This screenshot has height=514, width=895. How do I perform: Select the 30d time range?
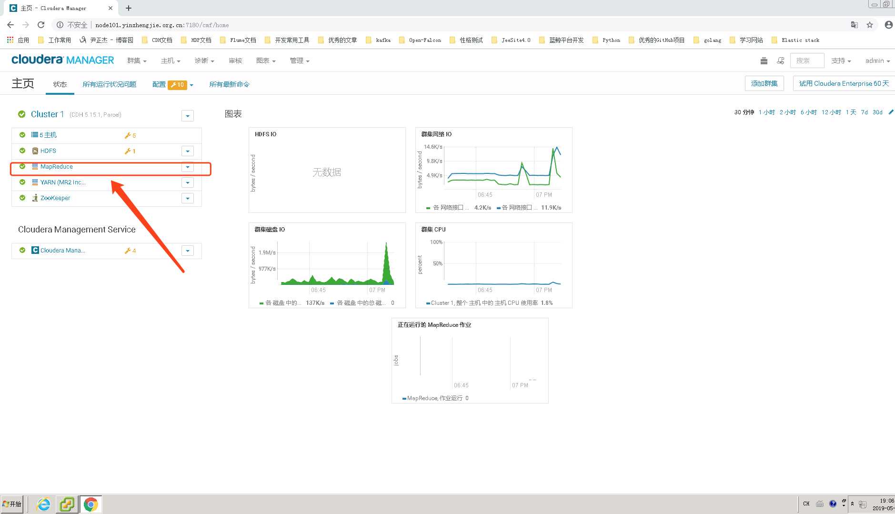point(878,112)
